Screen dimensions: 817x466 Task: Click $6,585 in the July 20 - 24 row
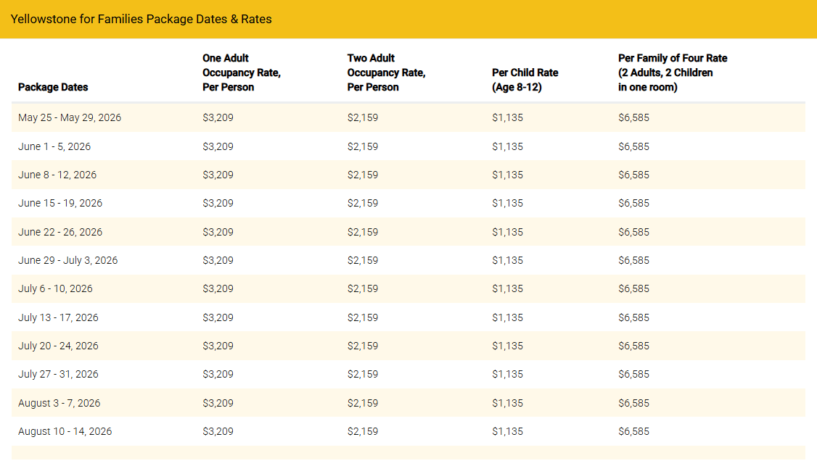[633, 346]
